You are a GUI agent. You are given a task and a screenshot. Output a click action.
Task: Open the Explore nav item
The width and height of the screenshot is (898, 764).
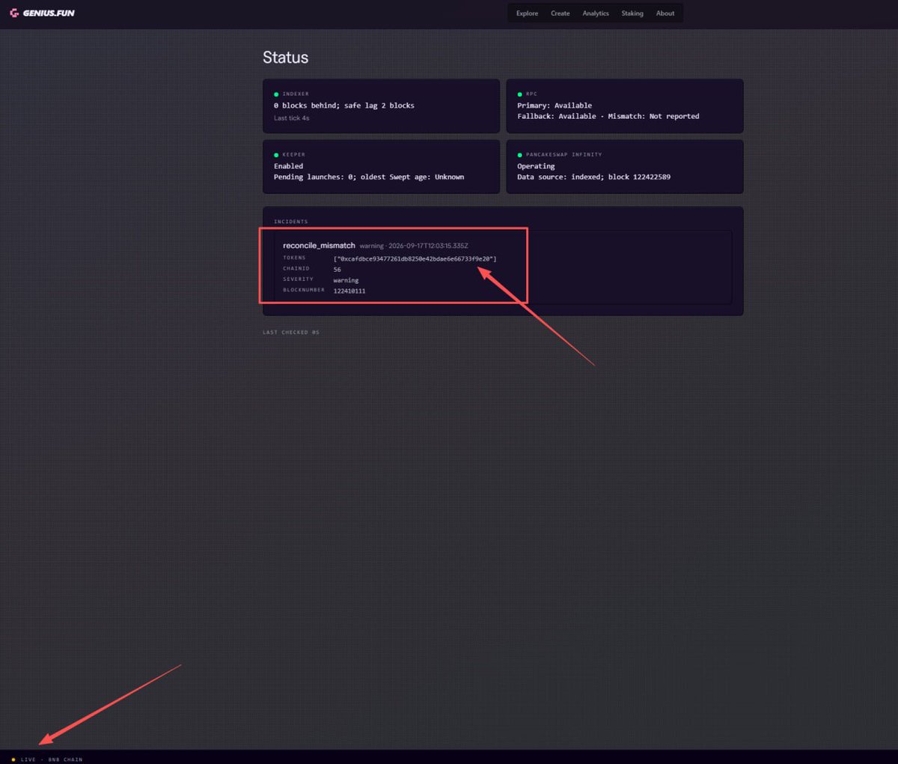click(527, 13)
